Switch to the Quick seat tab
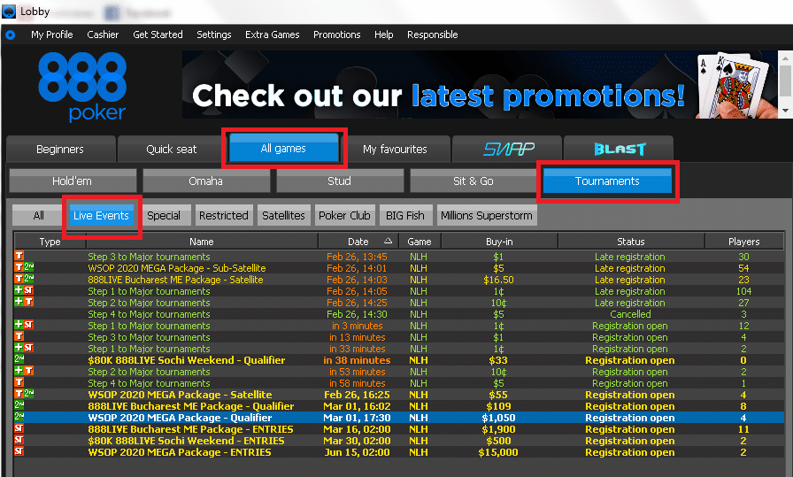This screenshot has width=793, height=477. 172,150
